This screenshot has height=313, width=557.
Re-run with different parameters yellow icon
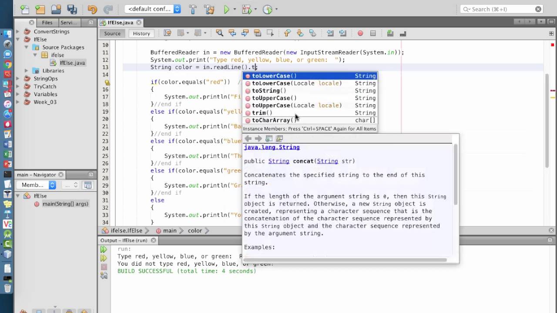(104, 258)
